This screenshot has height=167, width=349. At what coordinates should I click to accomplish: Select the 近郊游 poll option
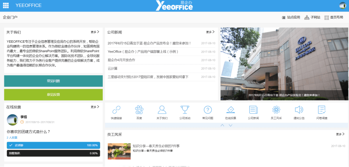coord(54,145)
